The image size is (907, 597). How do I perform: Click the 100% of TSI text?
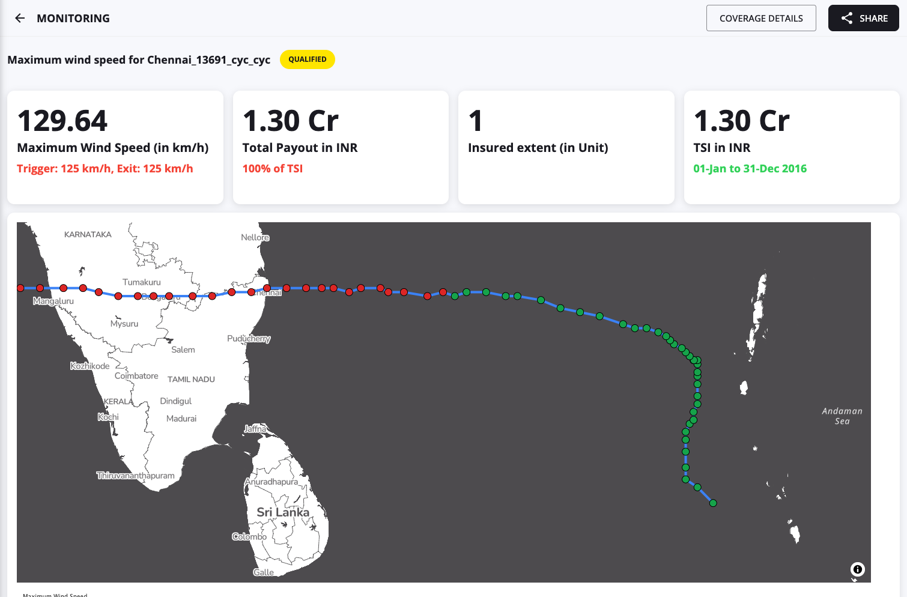click(273, 169)
